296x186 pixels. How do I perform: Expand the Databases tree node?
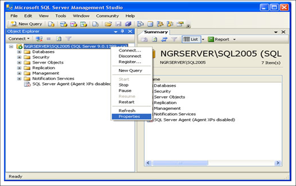[19, 52]
